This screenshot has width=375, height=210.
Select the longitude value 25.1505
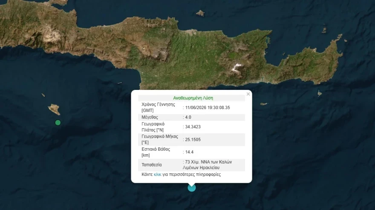tap(193, 139)
